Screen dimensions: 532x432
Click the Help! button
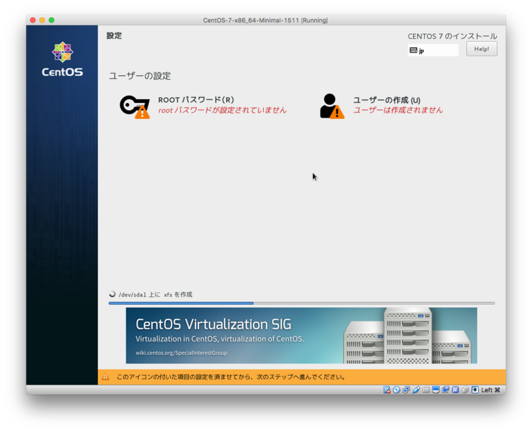[481, 49]
